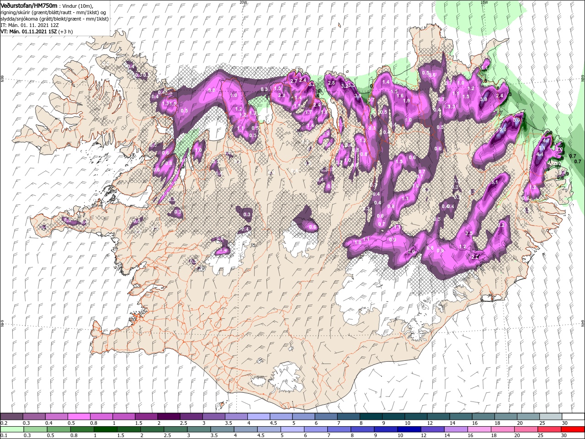Click the grey-purple 0.2–0.3 snow legend swatch
Viewport: 585px width, 439px height.
11,416
